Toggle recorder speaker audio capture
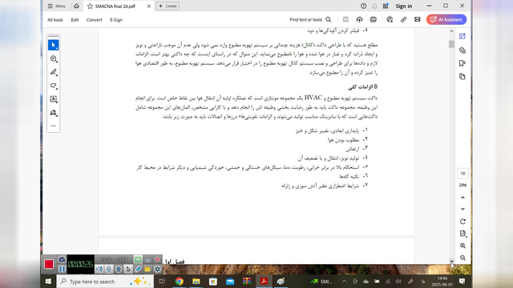Viewport: 513px width, 288px height. pos(99,269)
